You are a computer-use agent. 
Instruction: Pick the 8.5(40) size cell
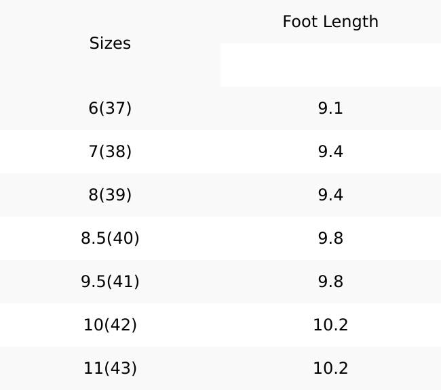click(110, 238)
